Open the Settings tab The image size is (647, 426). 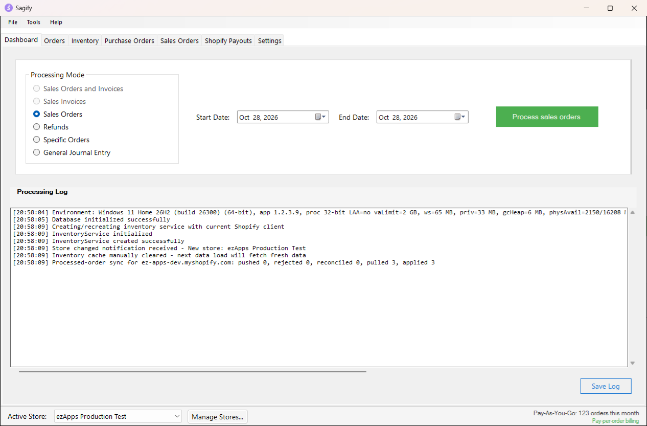point(270,40)
